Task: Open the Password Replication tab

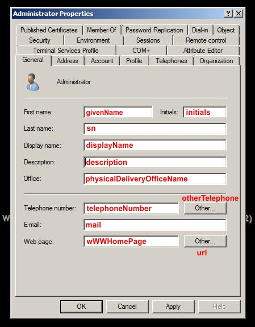Action: (154, 30)
